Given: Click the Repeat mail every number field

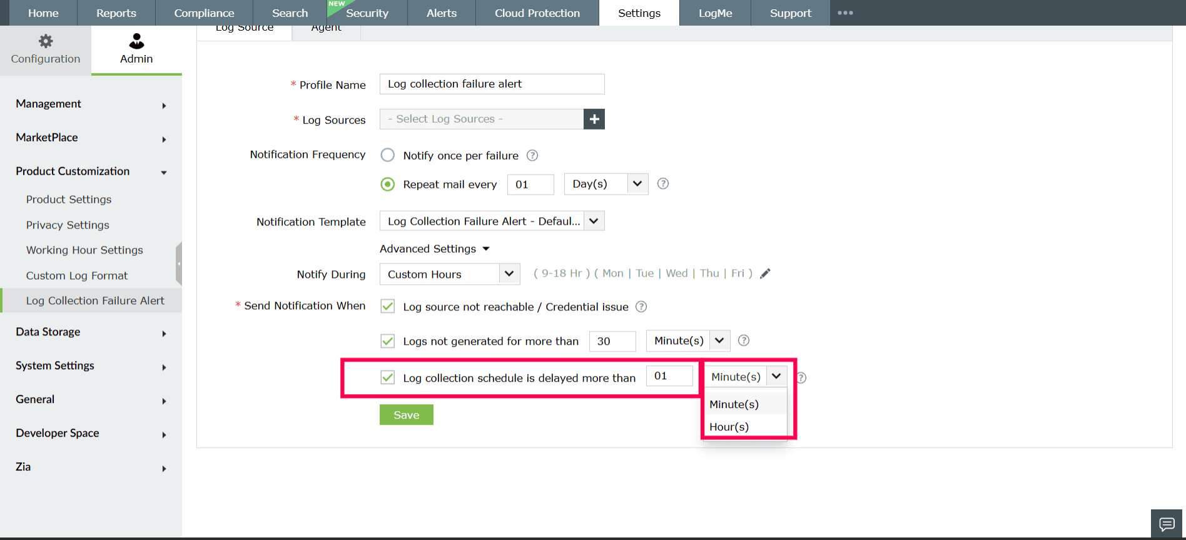Looking at the screenshot, I should click(x=530, y=184).
